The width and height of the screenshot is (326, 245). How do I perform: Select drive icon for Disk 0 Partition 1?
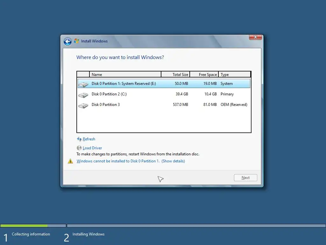click(x=83, y=84)
